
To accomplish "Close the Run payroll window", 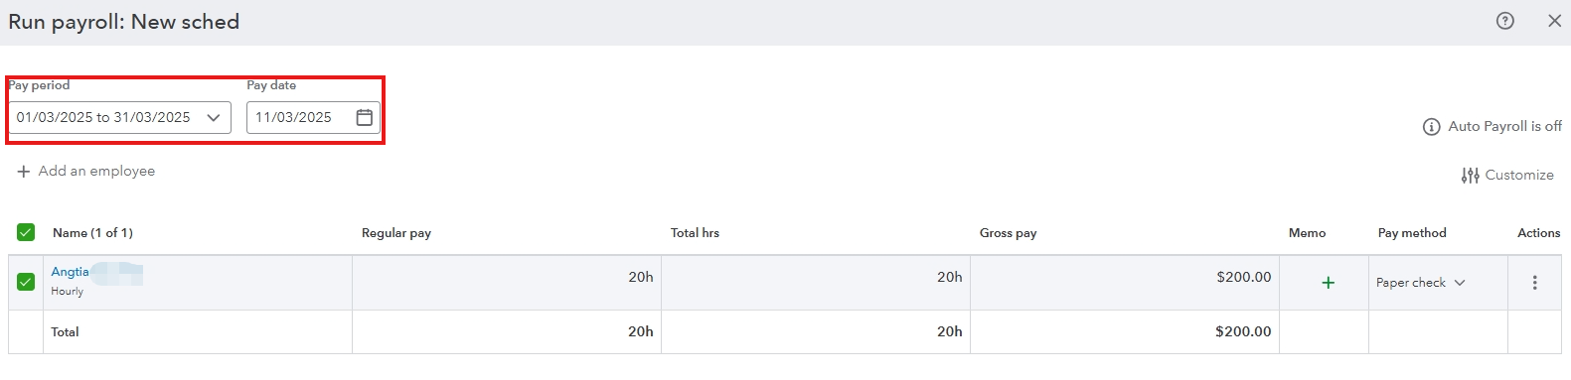I will [x=1554, y=21].
